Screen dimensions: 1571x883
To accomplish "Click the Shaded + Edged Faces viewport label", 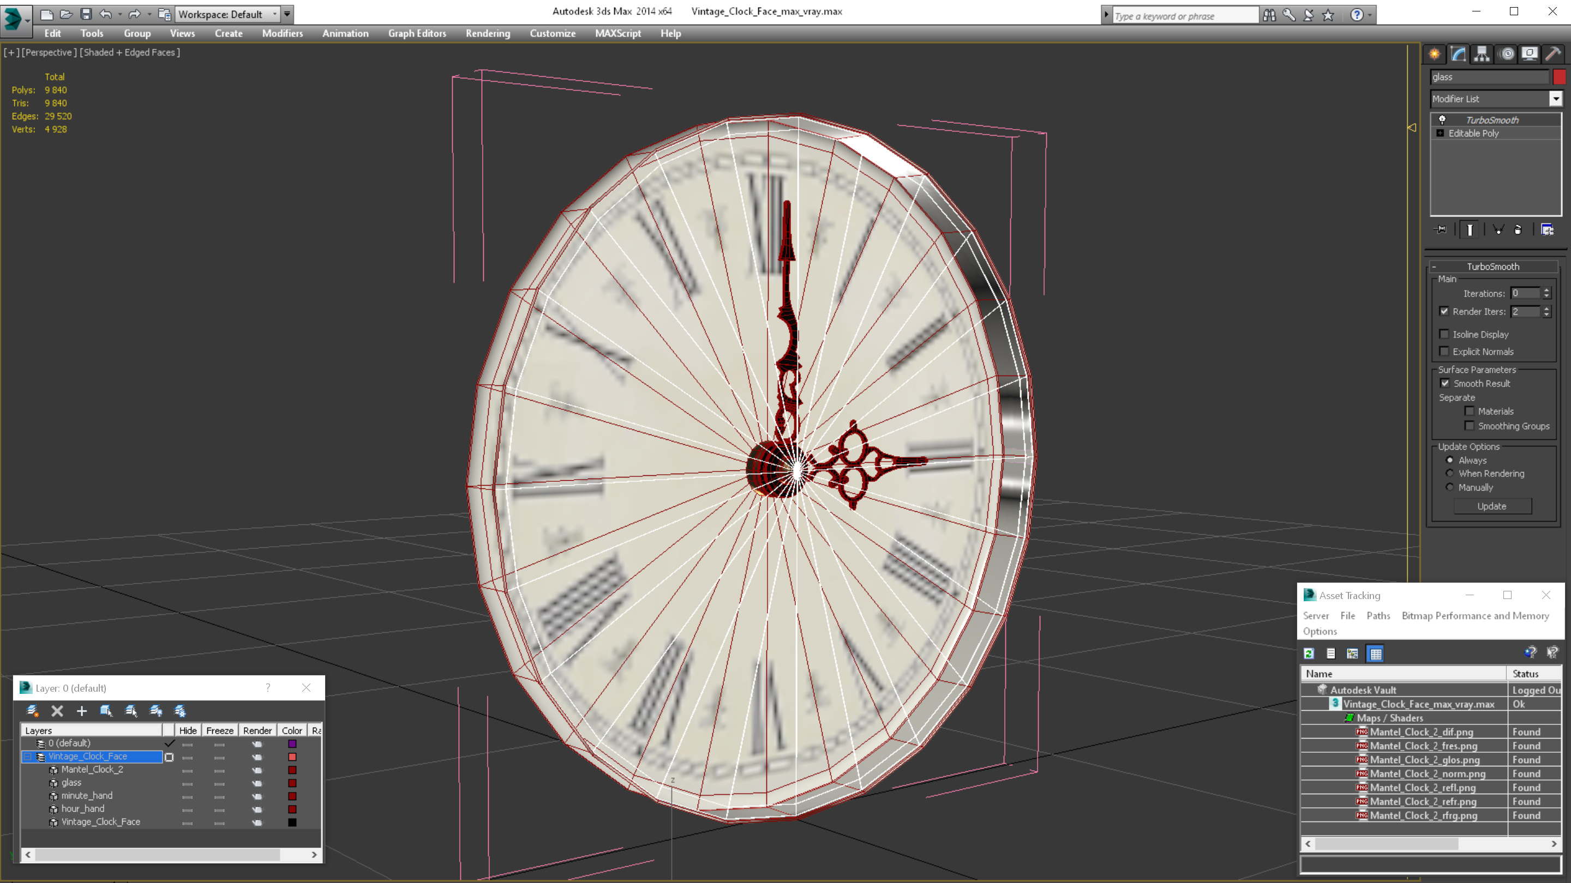I will pos(130,52).
